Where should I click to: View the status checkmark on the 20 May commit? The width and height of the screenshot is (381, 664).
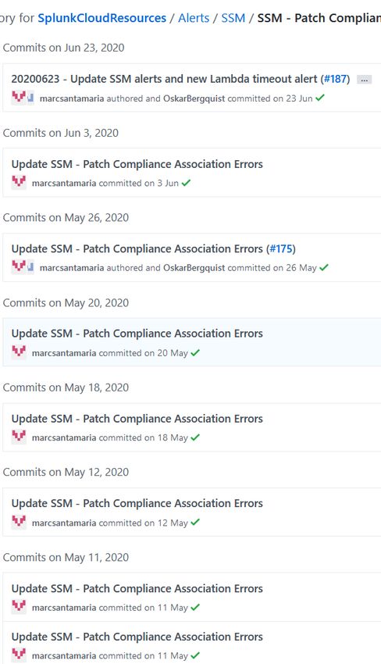click(195, 353)
